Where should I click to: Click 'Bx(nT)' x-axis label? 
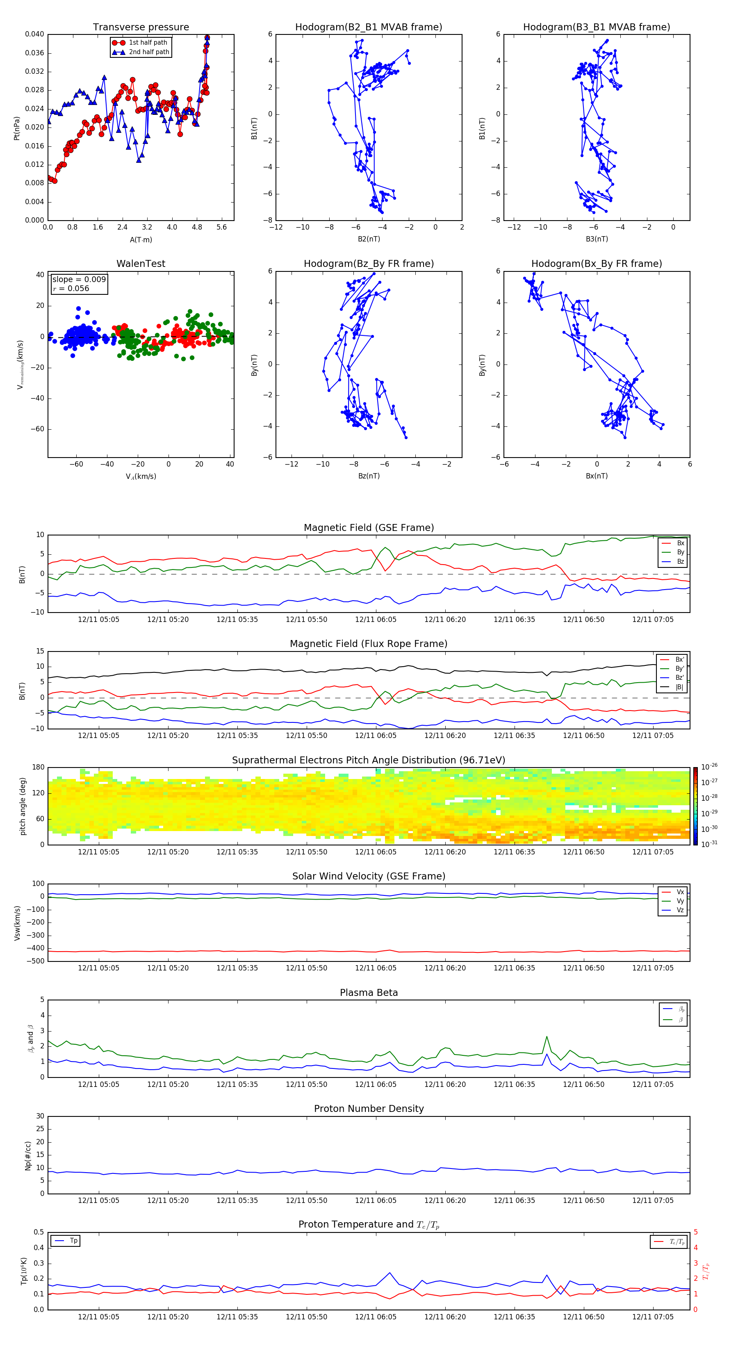(x=597, y=476)
